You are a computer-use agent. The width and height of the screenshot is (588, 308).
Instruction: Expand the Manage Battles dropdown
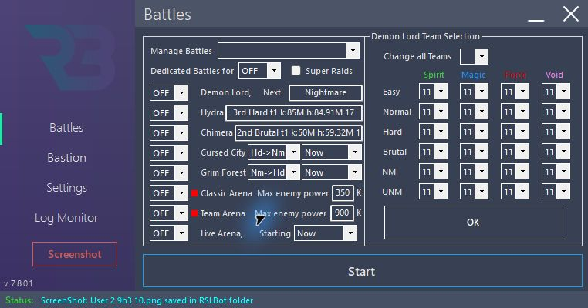289,51
